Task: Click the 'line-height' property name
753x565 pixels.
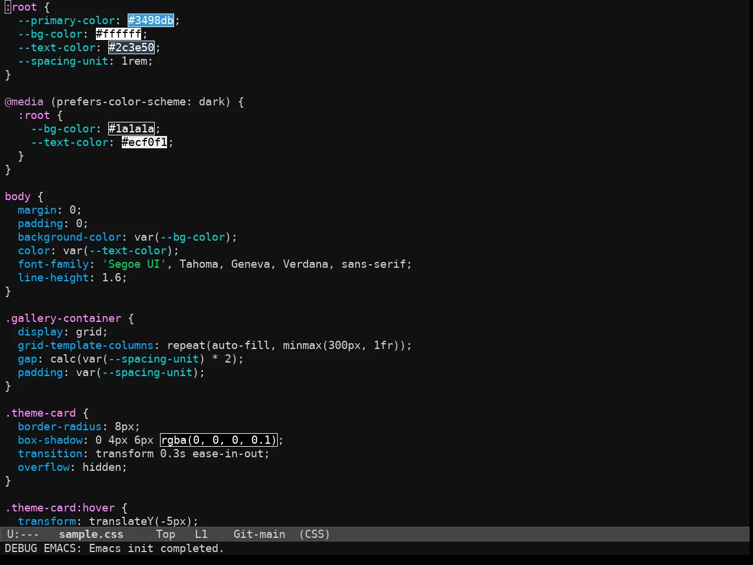Action: [x=53, y=278]
